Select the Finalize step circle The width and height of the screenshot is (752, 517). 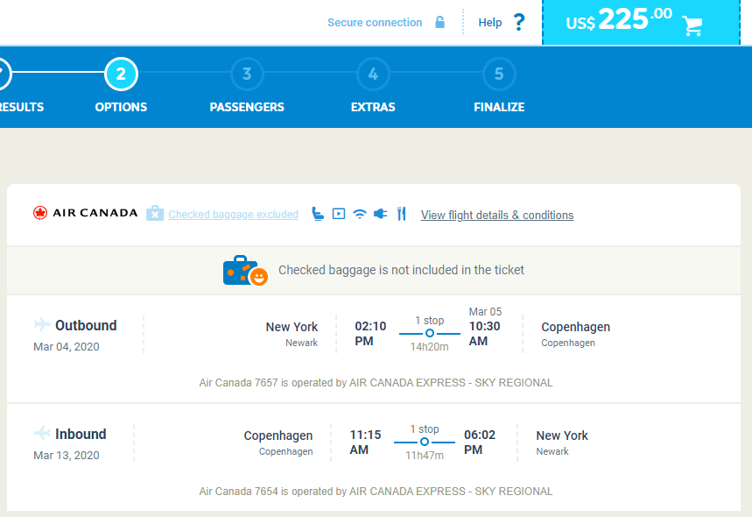[x=499, y=75]
